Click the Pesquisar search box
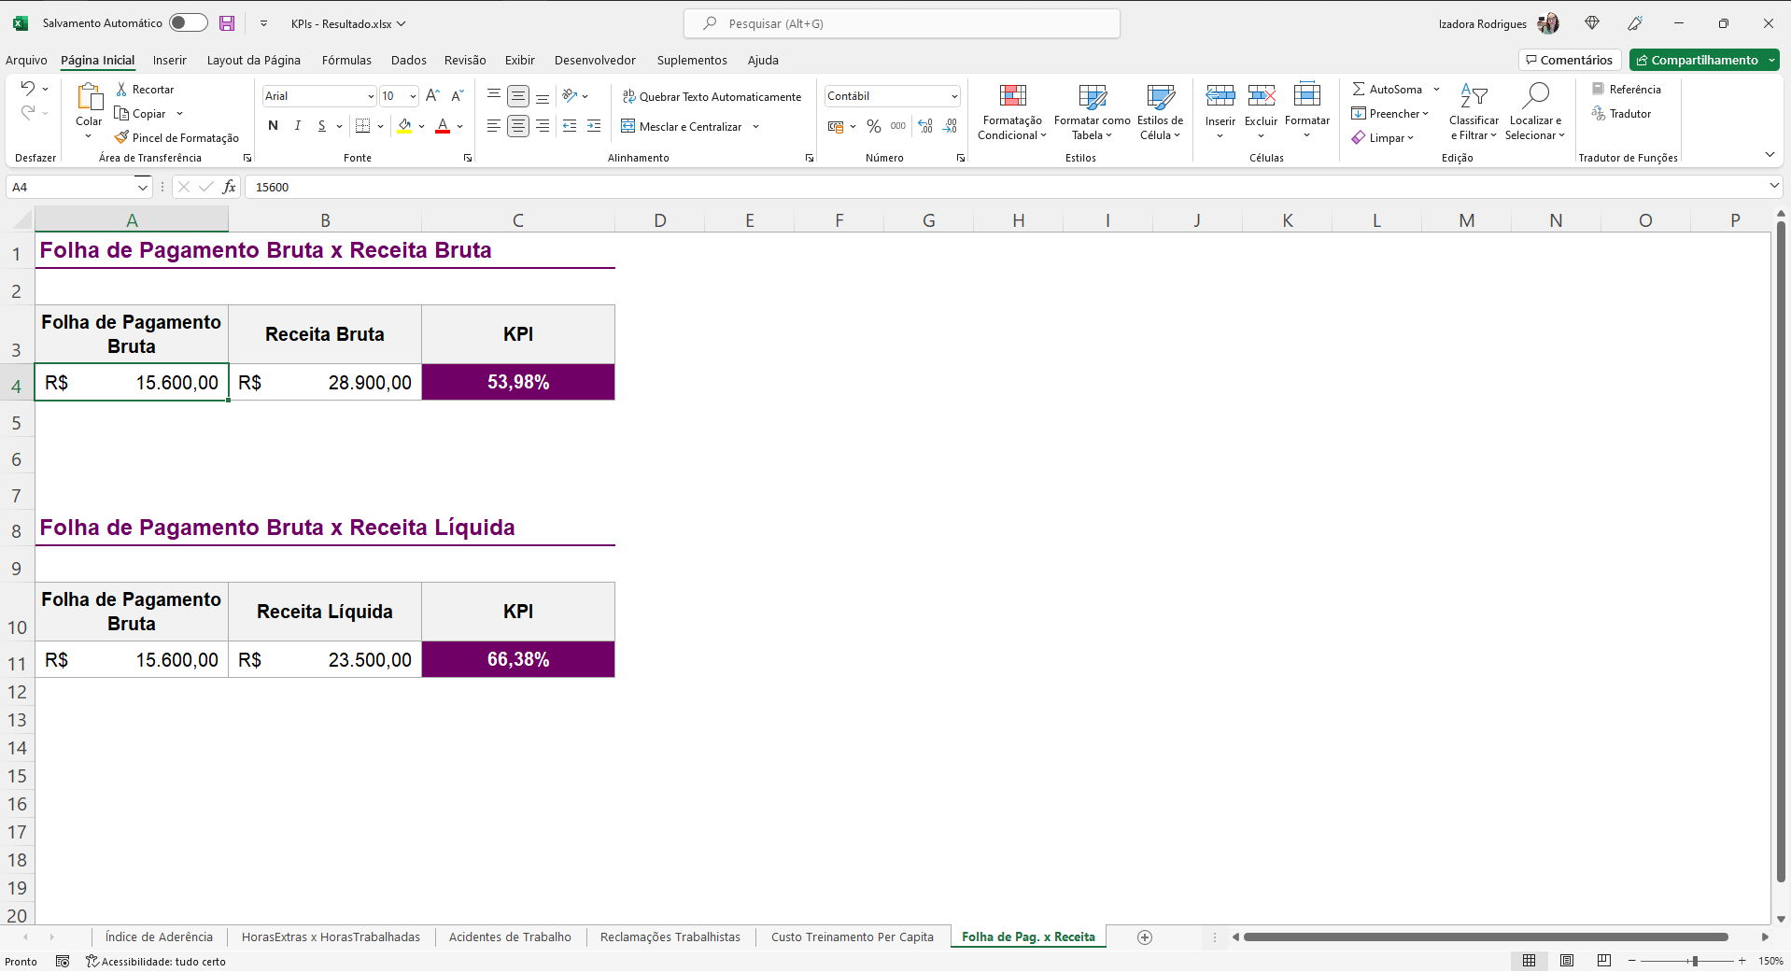The image size is (1791, 972). coord(901,23)
